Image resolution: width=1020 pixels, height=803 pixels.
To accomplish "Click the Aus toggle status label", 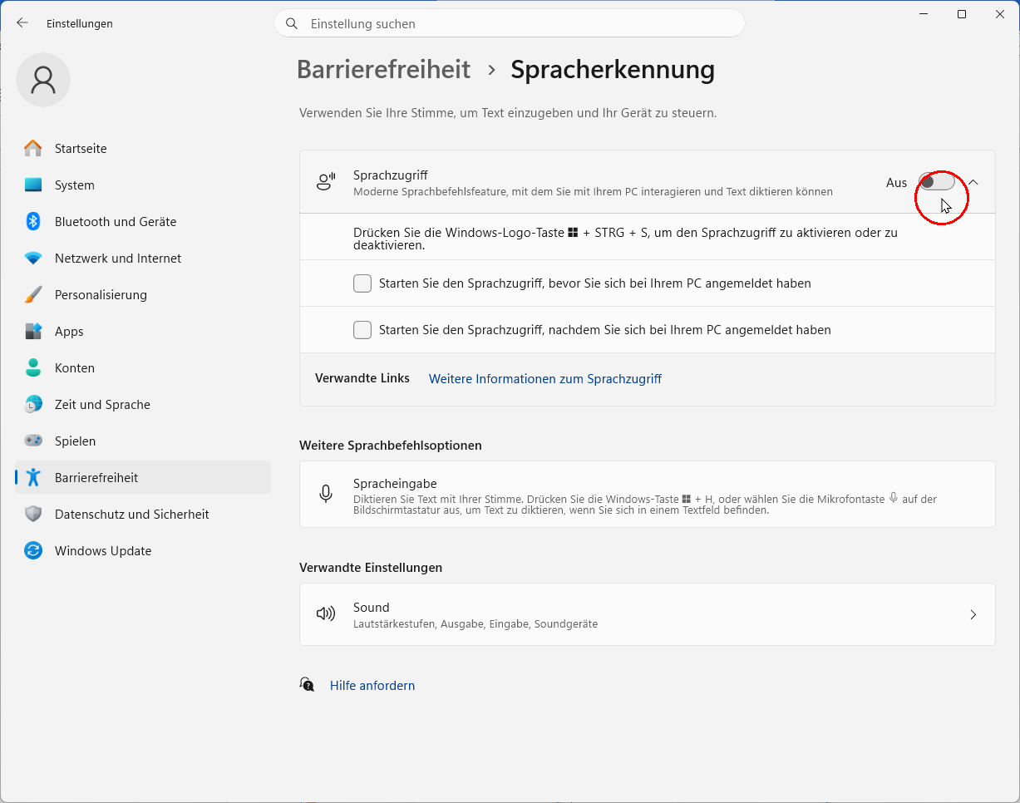I will tap(896, 182).
